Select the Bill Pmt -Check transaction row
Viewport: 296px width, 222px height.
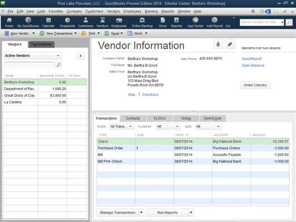(193, 162)
